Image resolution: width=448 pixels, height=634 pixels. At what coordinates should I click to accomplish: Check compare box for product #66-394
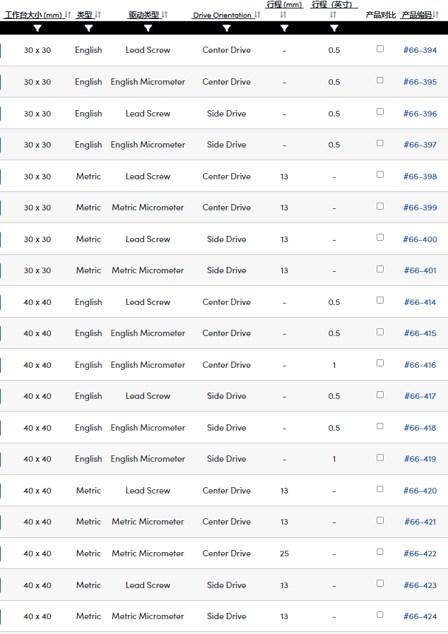pyautogui.click(x=380, y=49)
